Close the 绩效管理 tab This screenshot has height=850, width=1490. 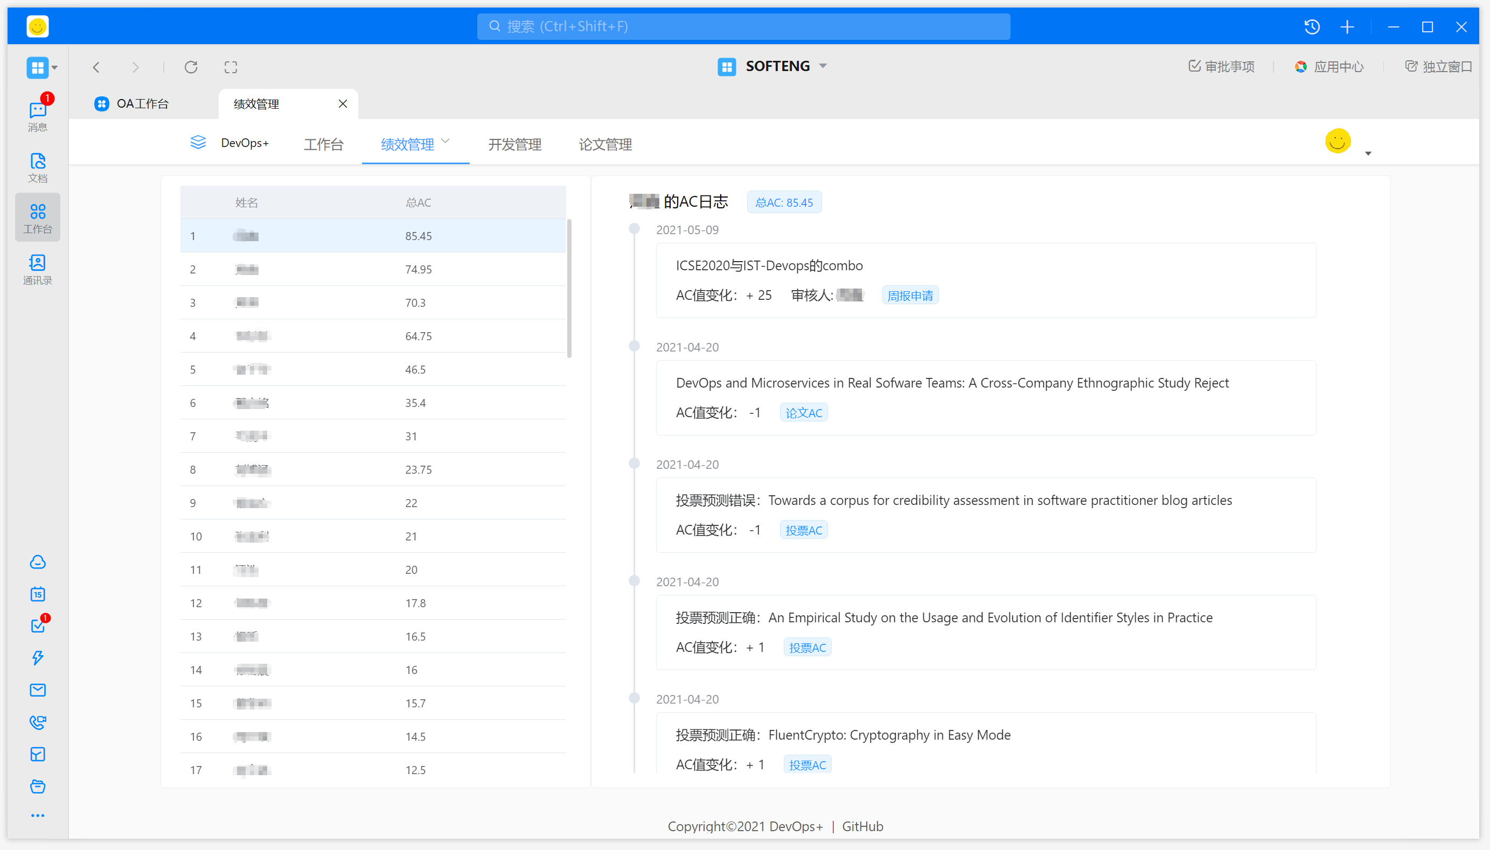point(343,104)
